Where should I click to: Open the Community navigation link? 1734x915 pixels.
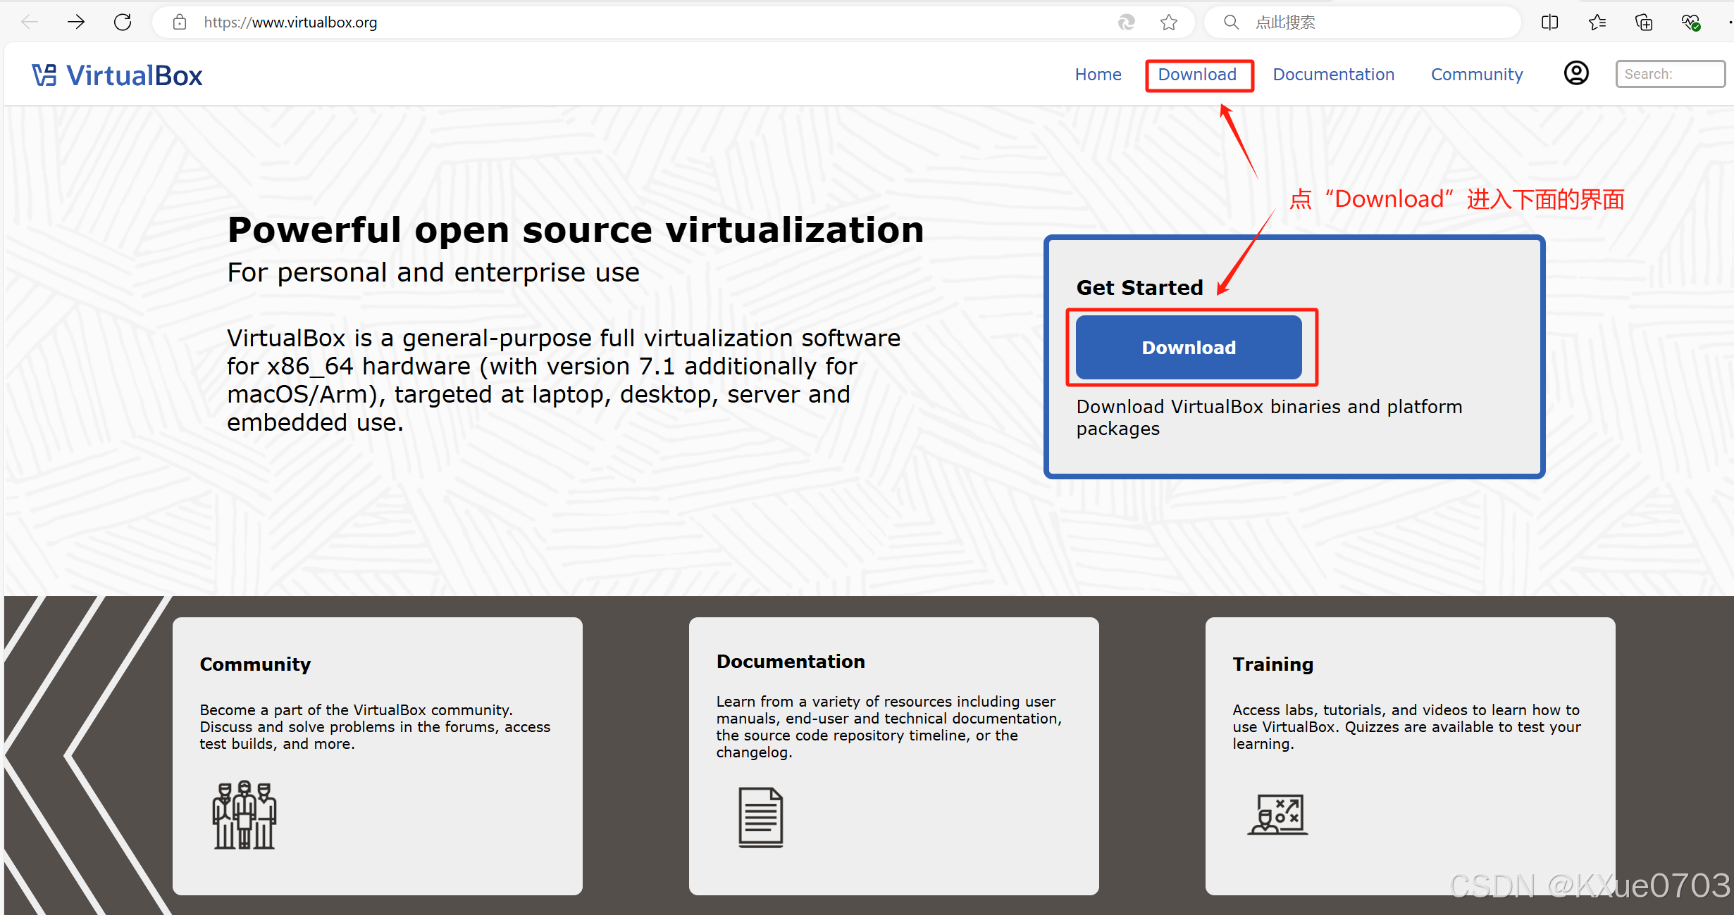click(x=1477, y=75)
